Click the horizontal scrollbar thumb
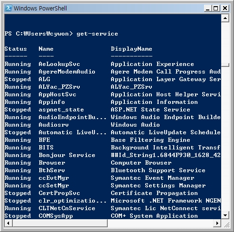This screenshot has height=232, width=234. click(x=60, y=223)
